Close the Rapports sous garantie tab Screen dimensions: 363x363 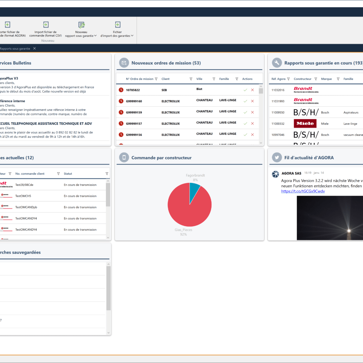(34, 49)
